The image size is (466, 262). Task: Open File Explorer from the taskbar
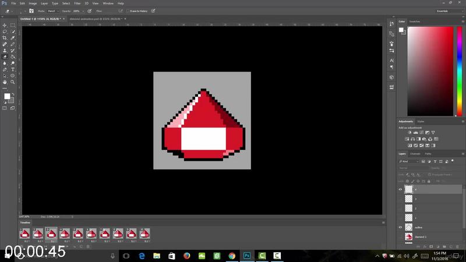[157, 256]
